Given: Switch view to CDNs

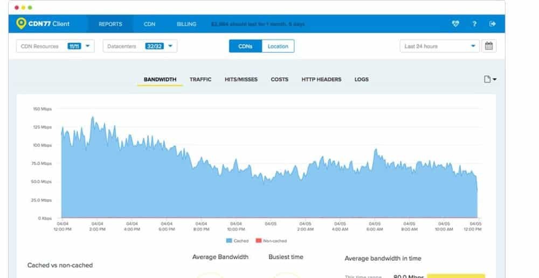Looking at the screenshot, I should [x=245, y=46].
